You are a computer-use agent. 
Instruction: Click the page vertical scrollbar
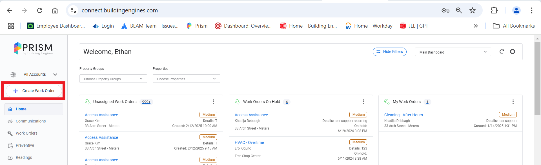(537, 79)
